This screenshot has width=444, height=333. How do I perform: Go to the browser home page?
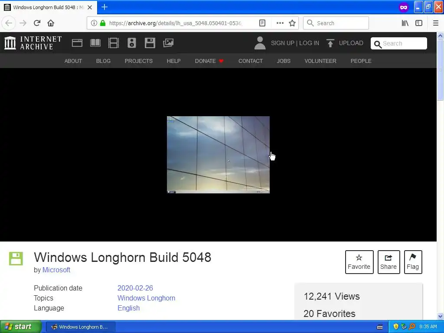coord(51,23)
